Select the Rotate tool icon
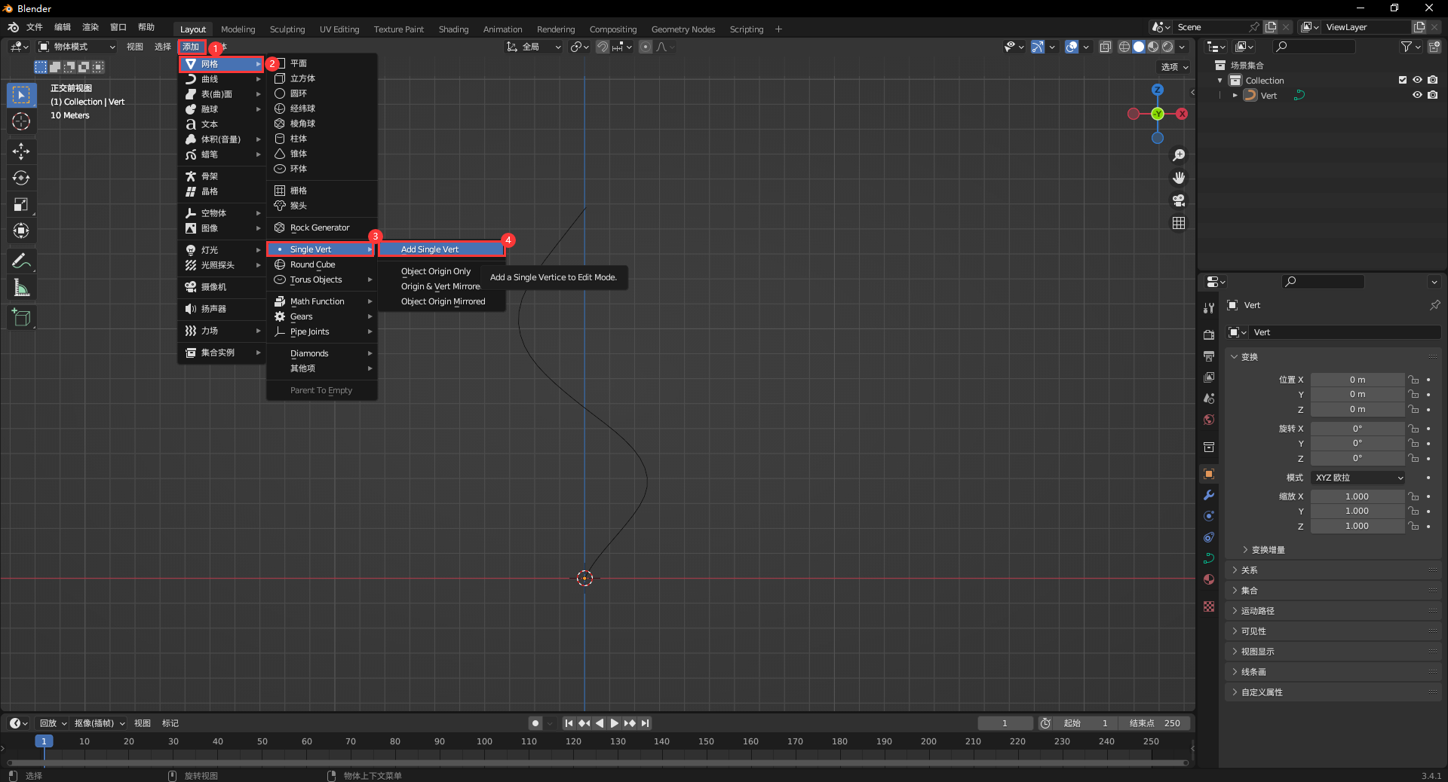Viewport: 1448px width, 782px height. coord(21,178)
